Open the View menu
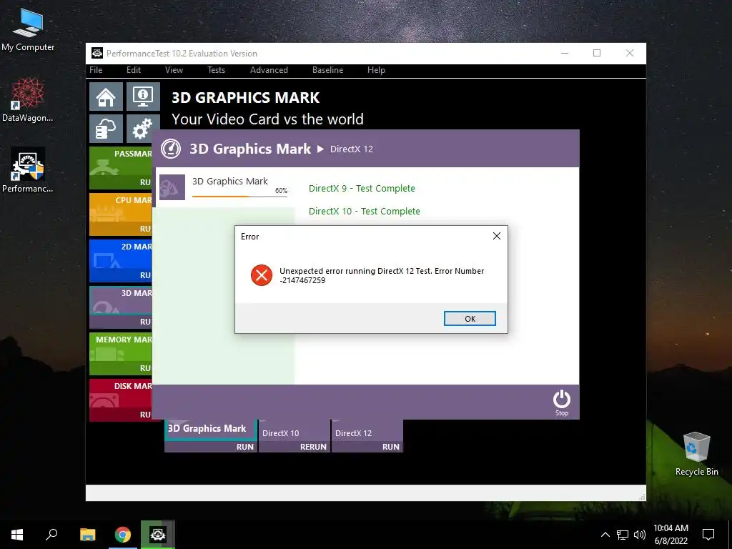 [174, 70]
